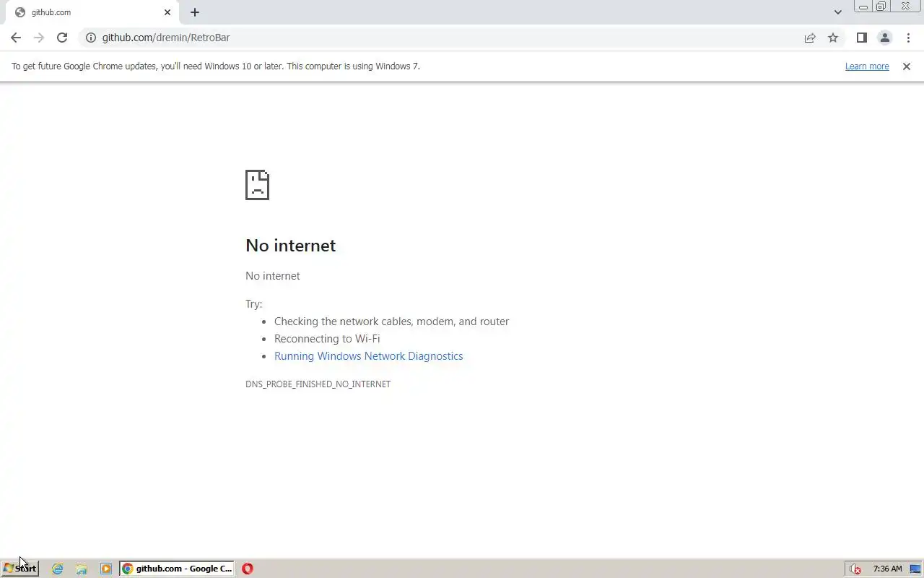Open the Learn more link
The width and height of the screenshot is (924, 578).
(x=867, y=66)
